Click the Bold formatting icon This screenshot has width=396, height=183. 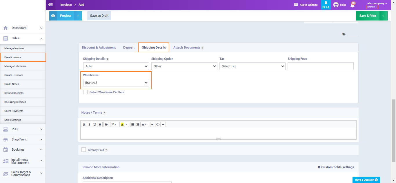click(x=84, y=125)
